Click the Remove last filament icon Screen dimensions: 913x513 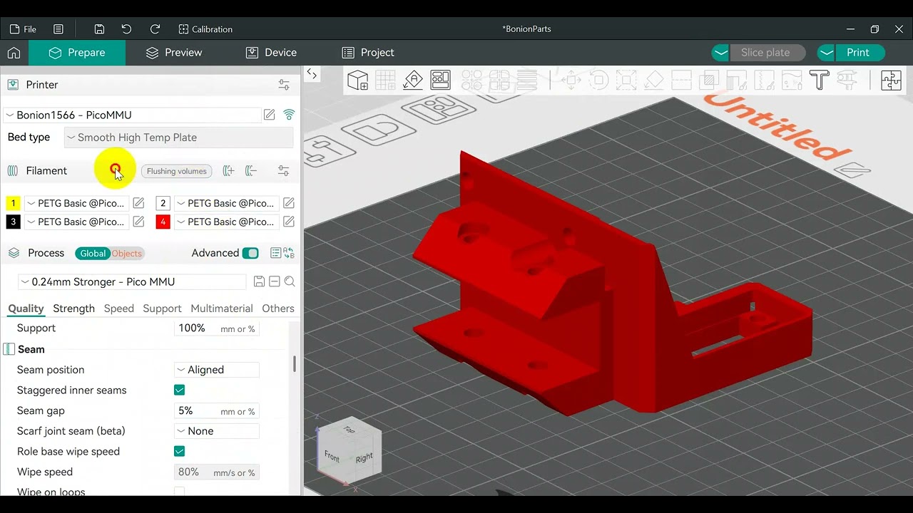251,171
